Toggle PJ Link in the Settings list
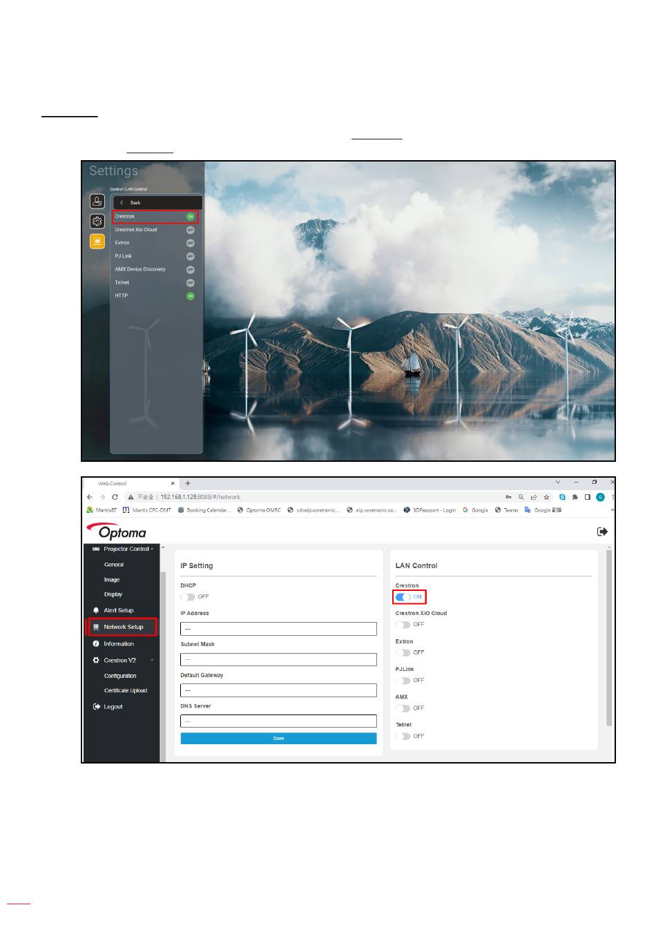The width and height of the screenshot is (656, 934). point(191,256)
